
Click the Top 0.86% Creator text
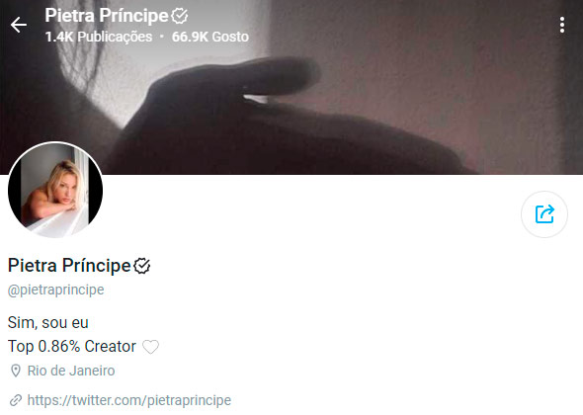tap(72, 346)
